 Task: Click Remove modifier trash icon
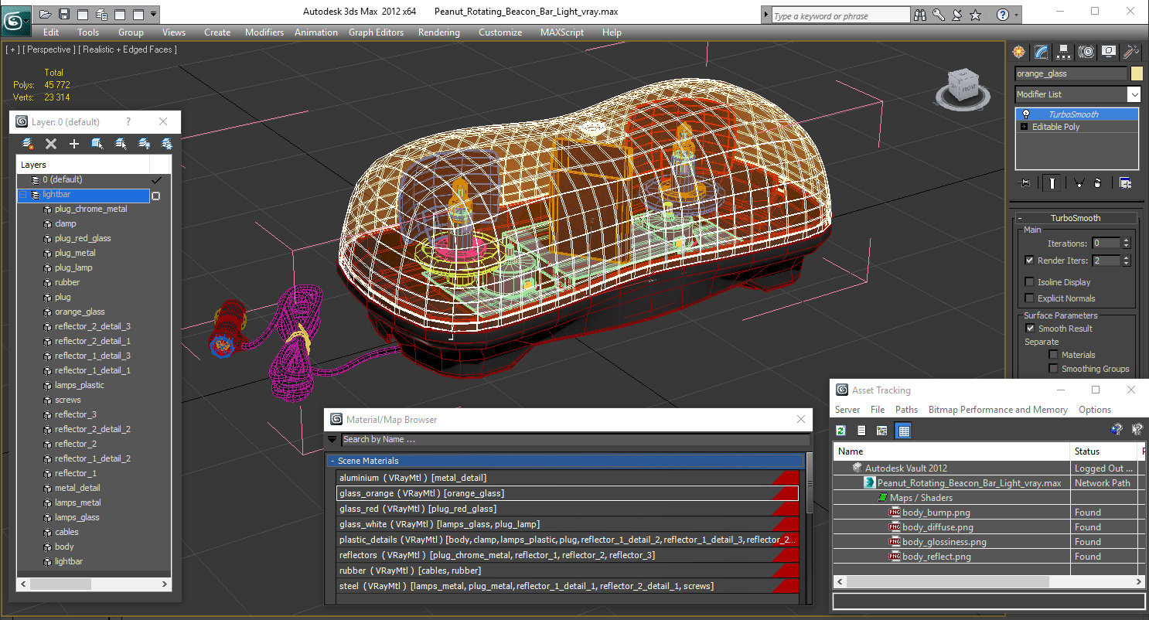click(x=1098, y=183)
